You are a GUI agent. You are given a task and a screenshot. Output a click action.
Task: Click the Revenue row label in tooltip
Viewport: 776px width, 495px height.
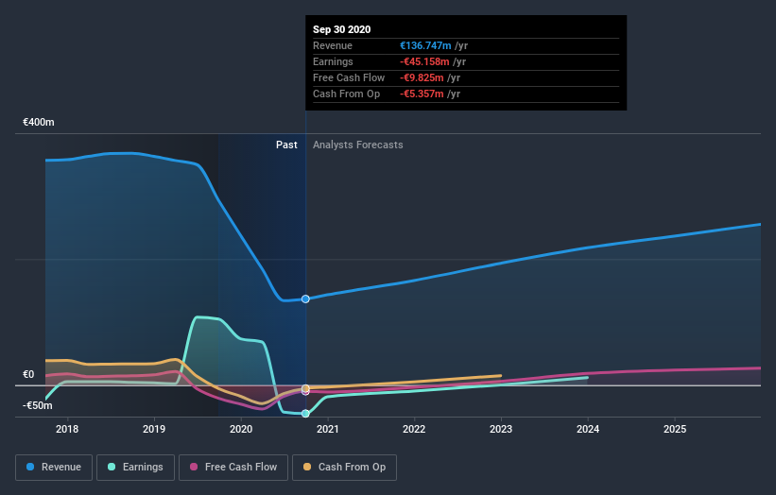333,45
